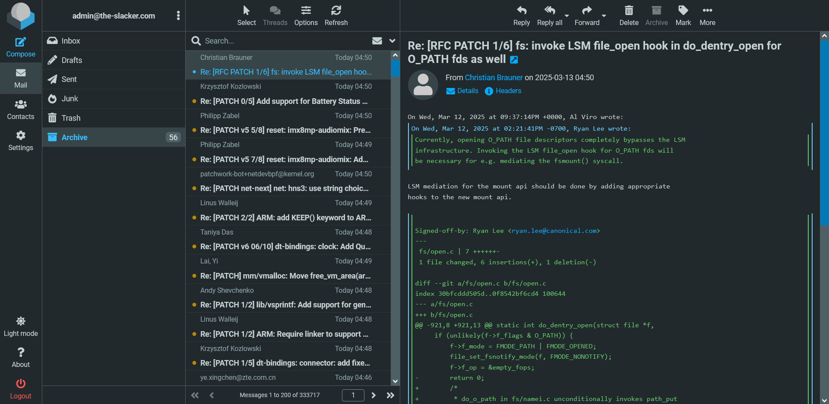
Task: Open the ARM Require linker message
Action: coord(288,327)
